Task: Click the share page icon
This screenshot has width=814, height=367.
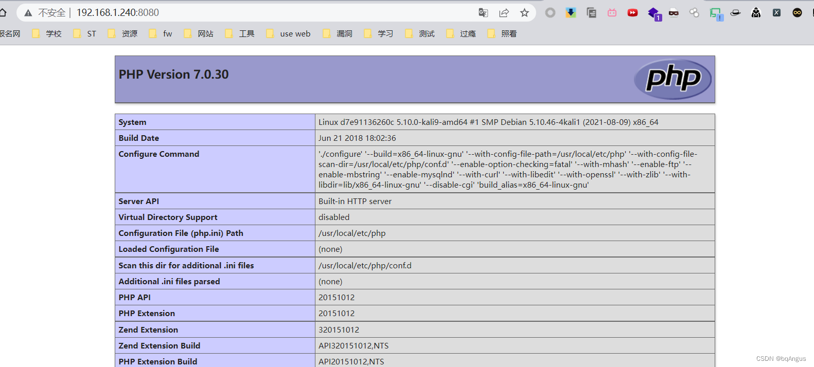Action: [504, 13]
